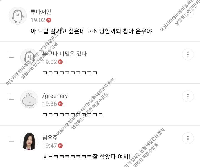200x167 pixels.
Task: Open the 남유주 username profile
Action: (50, 138)
